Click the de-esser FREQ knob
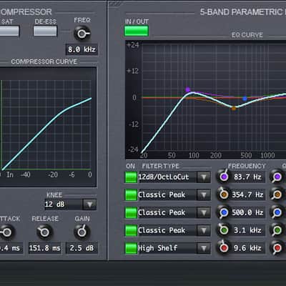The height and width of the screenshot is (286, 286). pos(82,34)
